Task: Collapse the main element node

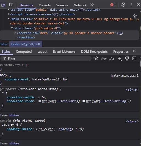Action: click(9, 19)
